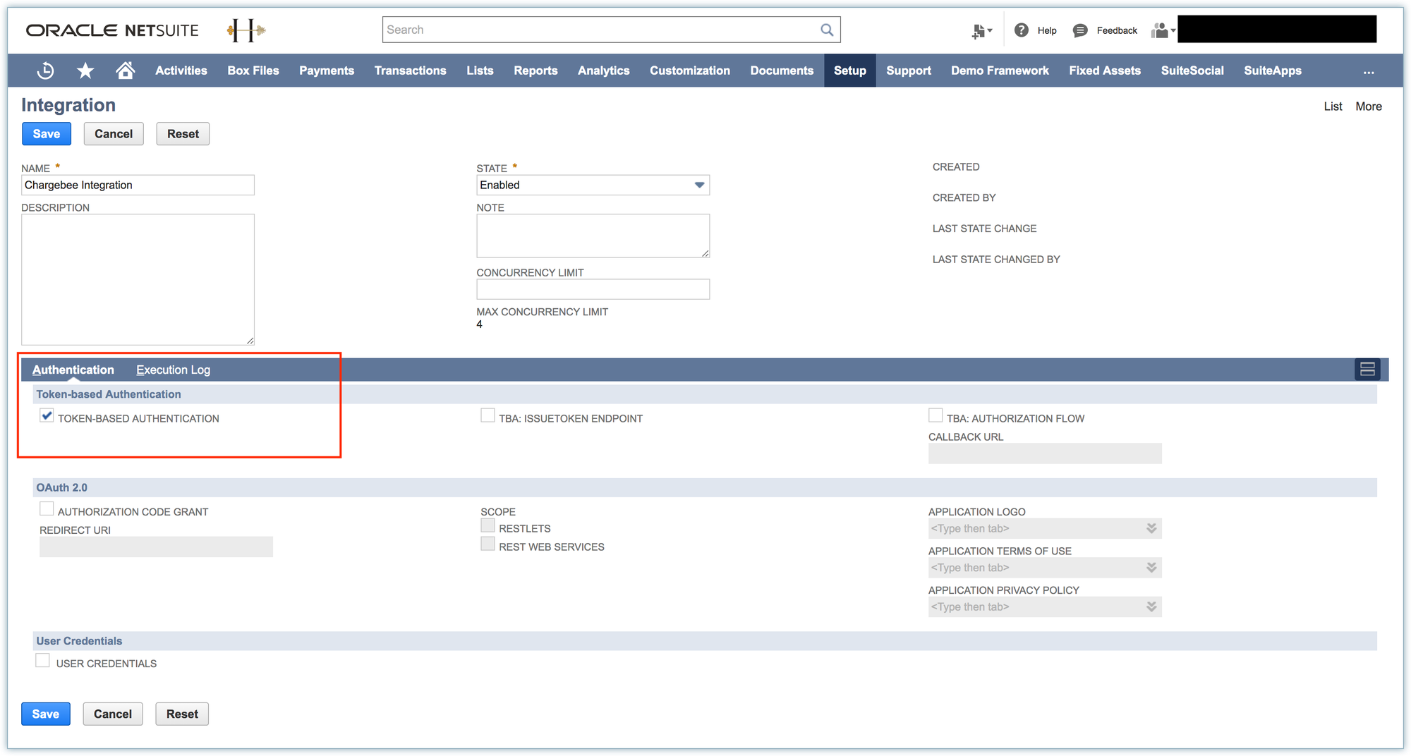Open the State dropdown
The image size is (1411, 756).
[593, 185]
